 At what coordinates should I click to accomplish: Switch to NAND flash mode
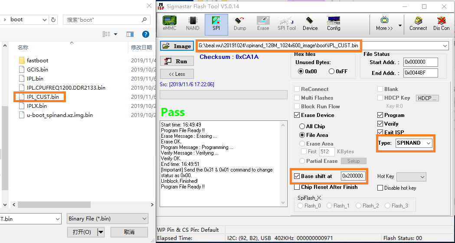click(193, 24)
